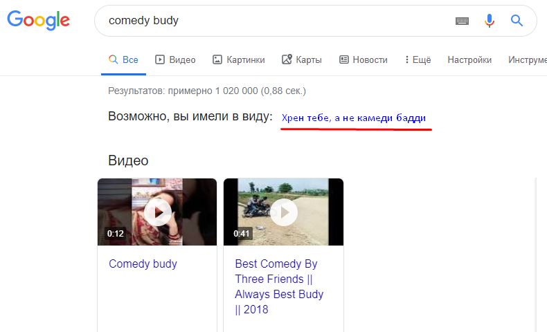Start voice search with microphone icon
Viewport: 547px width, 332px height.
point(490,21)
